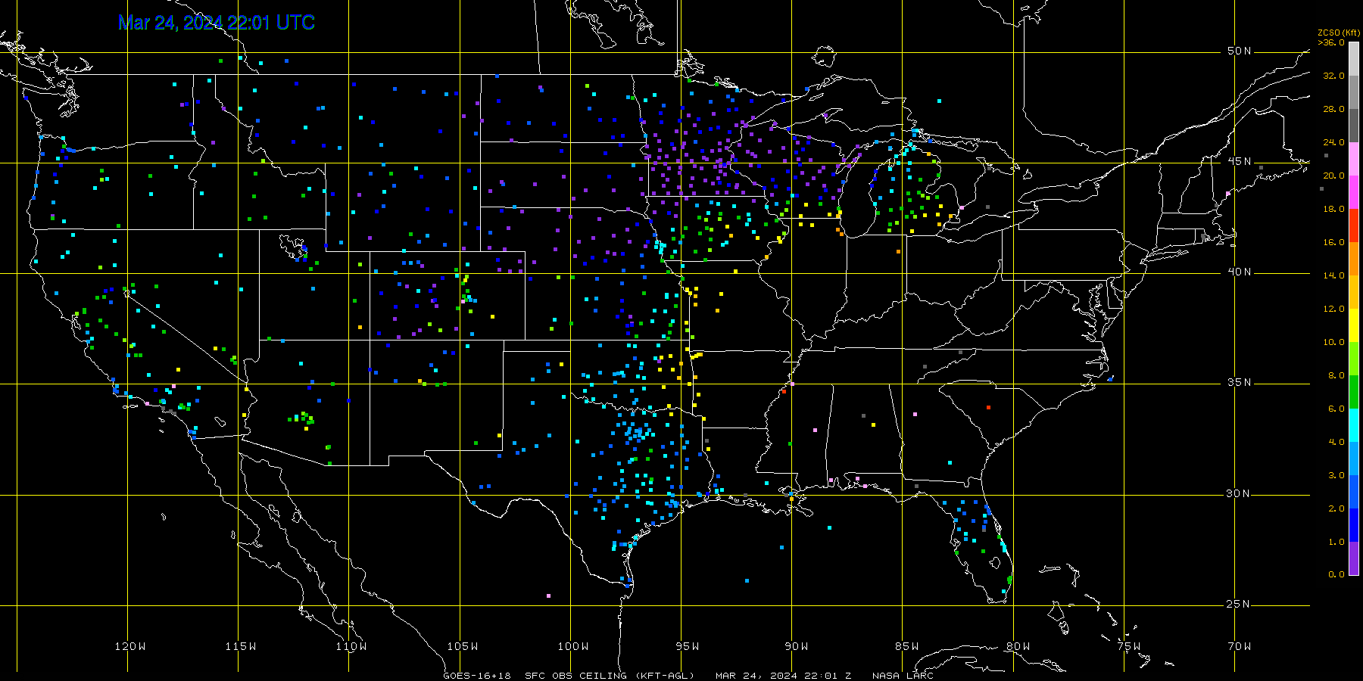Click the '>36.0' legend label
The width and height of the screenshot is (1363, 681).
point(1331,42)
